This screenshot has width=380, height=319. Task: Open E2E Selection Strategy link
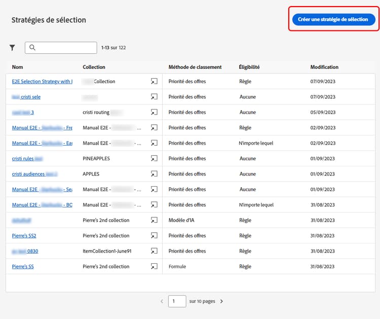[42, 81]
